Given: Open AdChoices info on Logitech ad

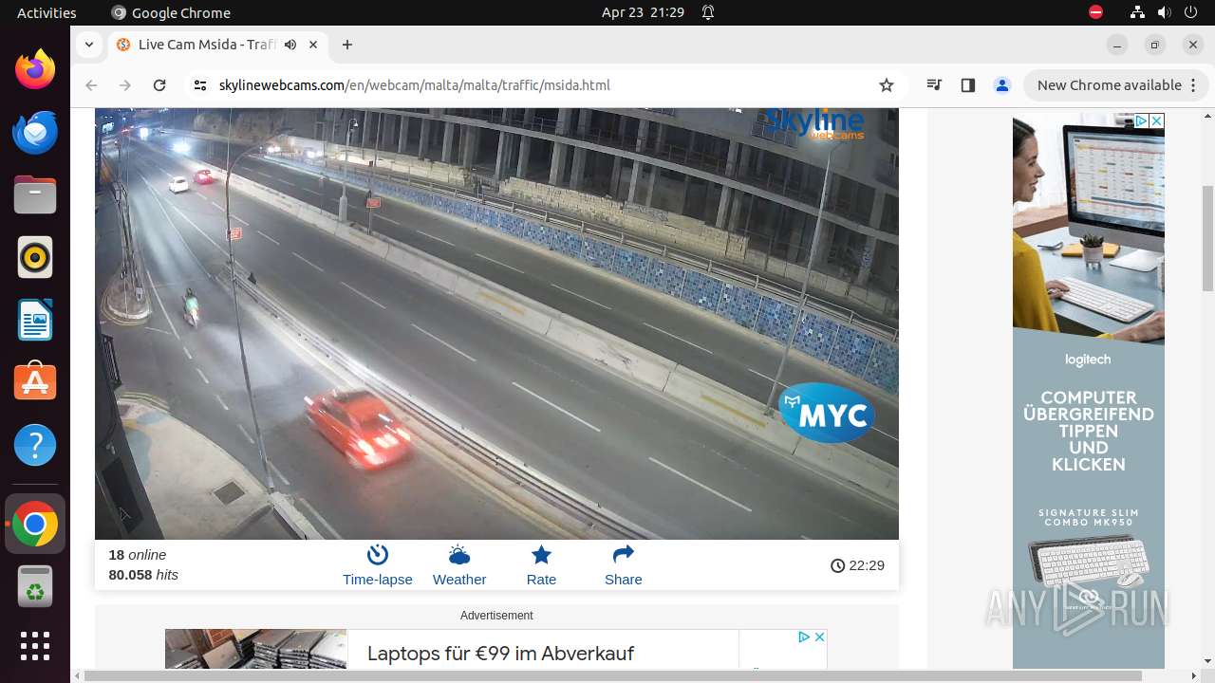Looking at the screenshot, I should pos(1142,121).
